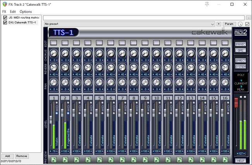Open the FX menu
Viewport: 252px width, 165px height.
click(4, 12)
